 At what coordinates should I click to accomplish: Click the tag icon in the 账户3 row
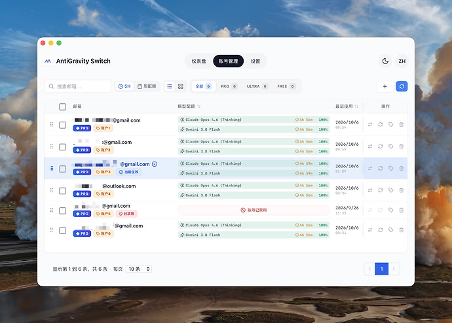click(390, 168)
